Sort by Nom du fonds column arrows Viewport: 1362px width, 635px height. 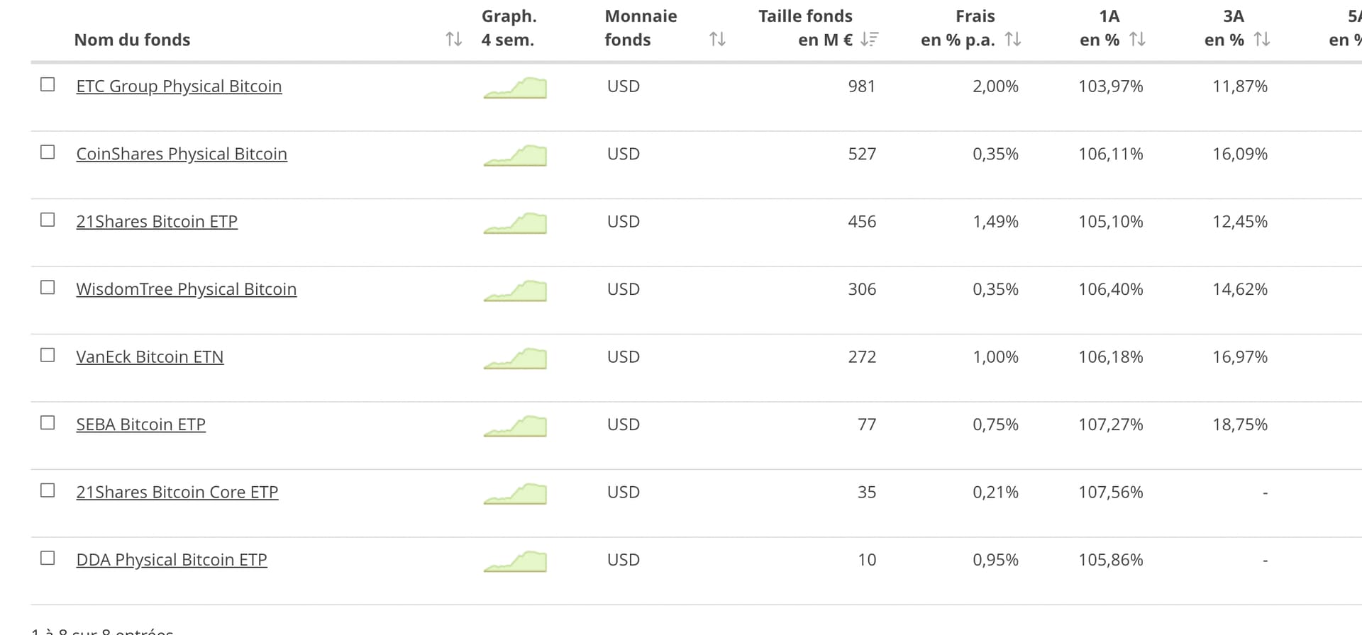point(454,40)
